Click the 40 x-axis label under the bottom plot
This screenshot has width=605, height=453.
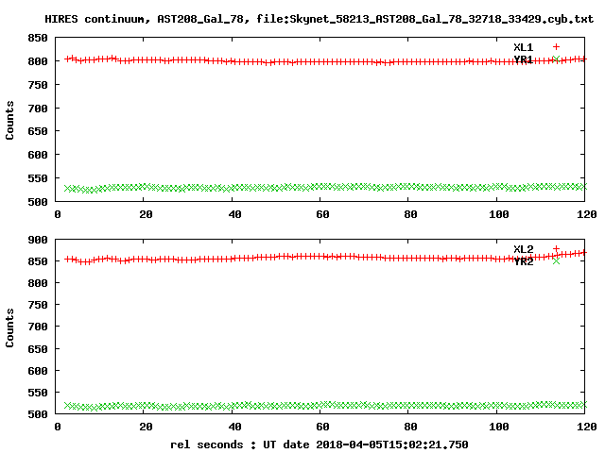pos(234,427)
